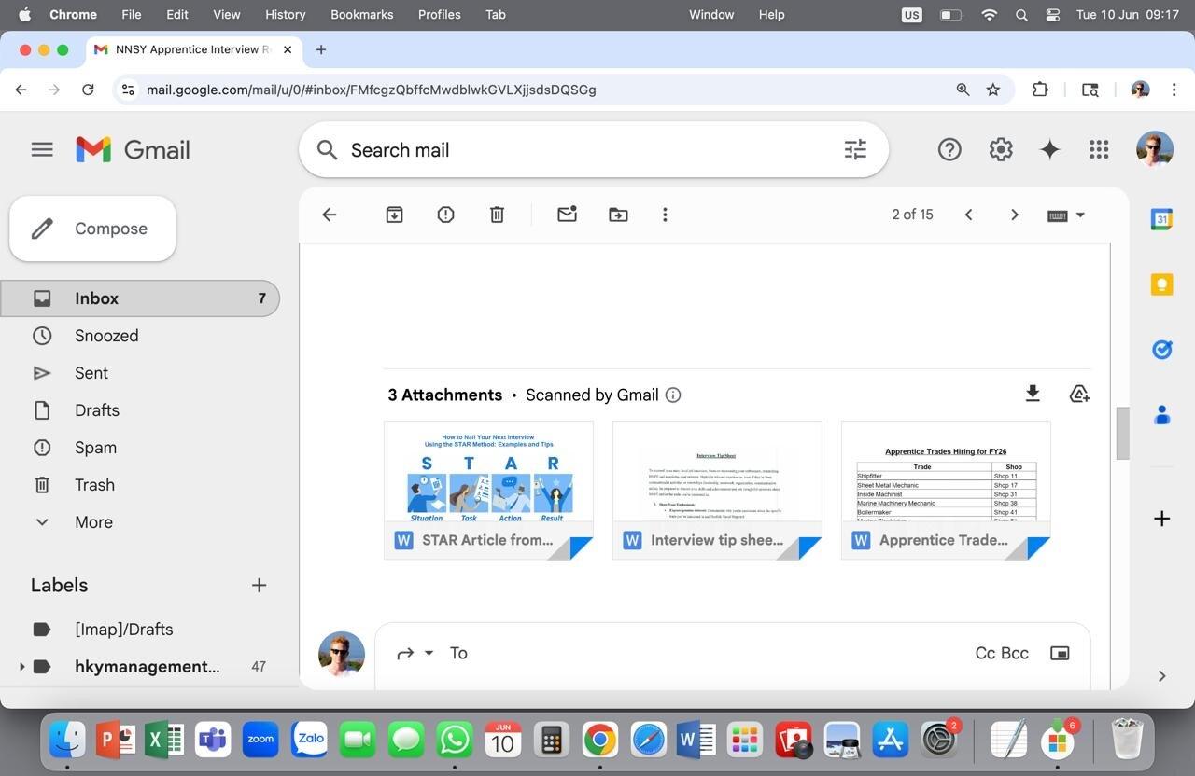Archive this email
The width and height of the screenshot is (1195, 776).
coord(394,215)
